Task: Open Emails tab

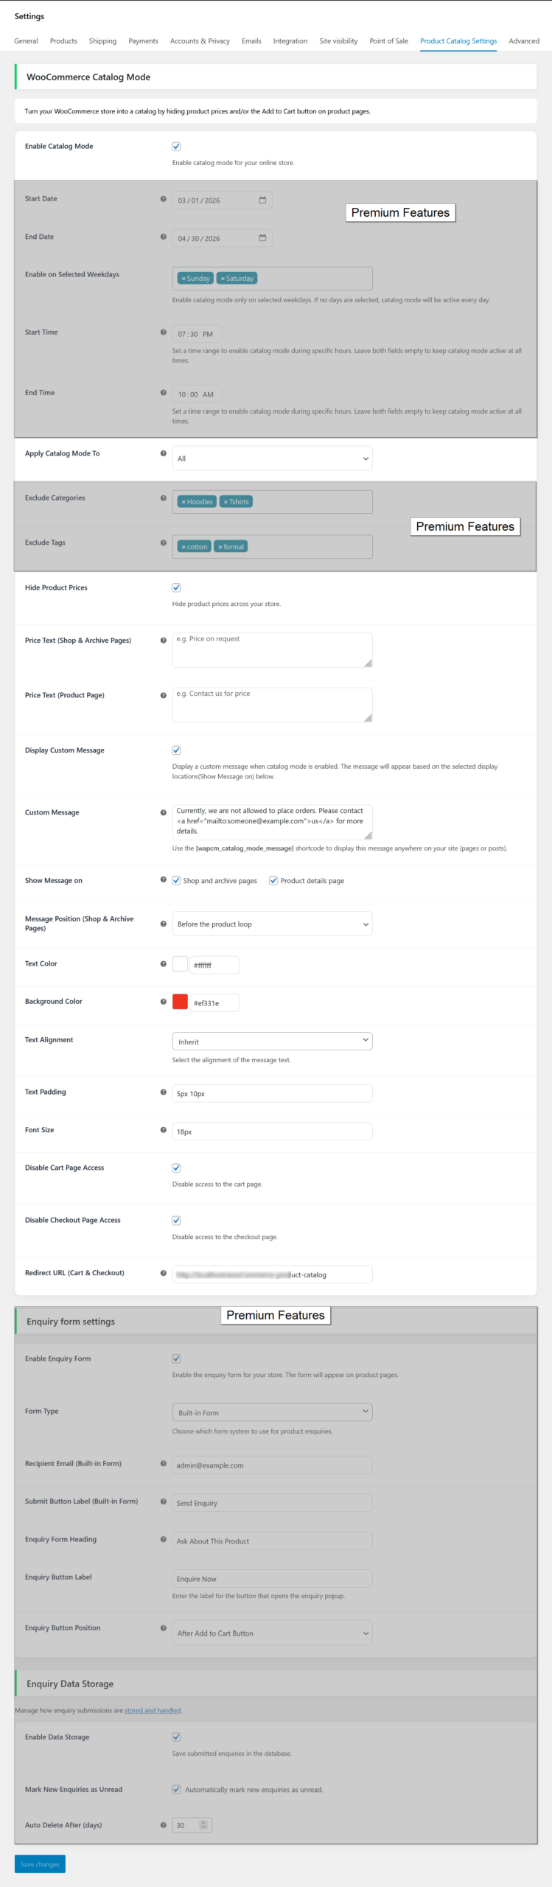Action: (251, 41)
